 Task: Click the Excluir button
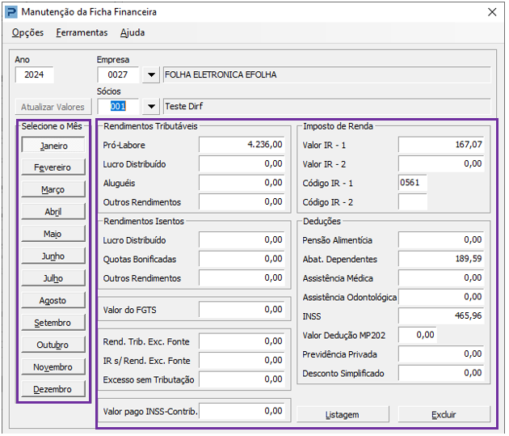pos(444,414)
